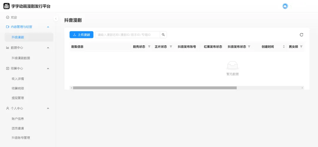Open filter for 剧壳状态 column
318x147 pixels.
149,47
